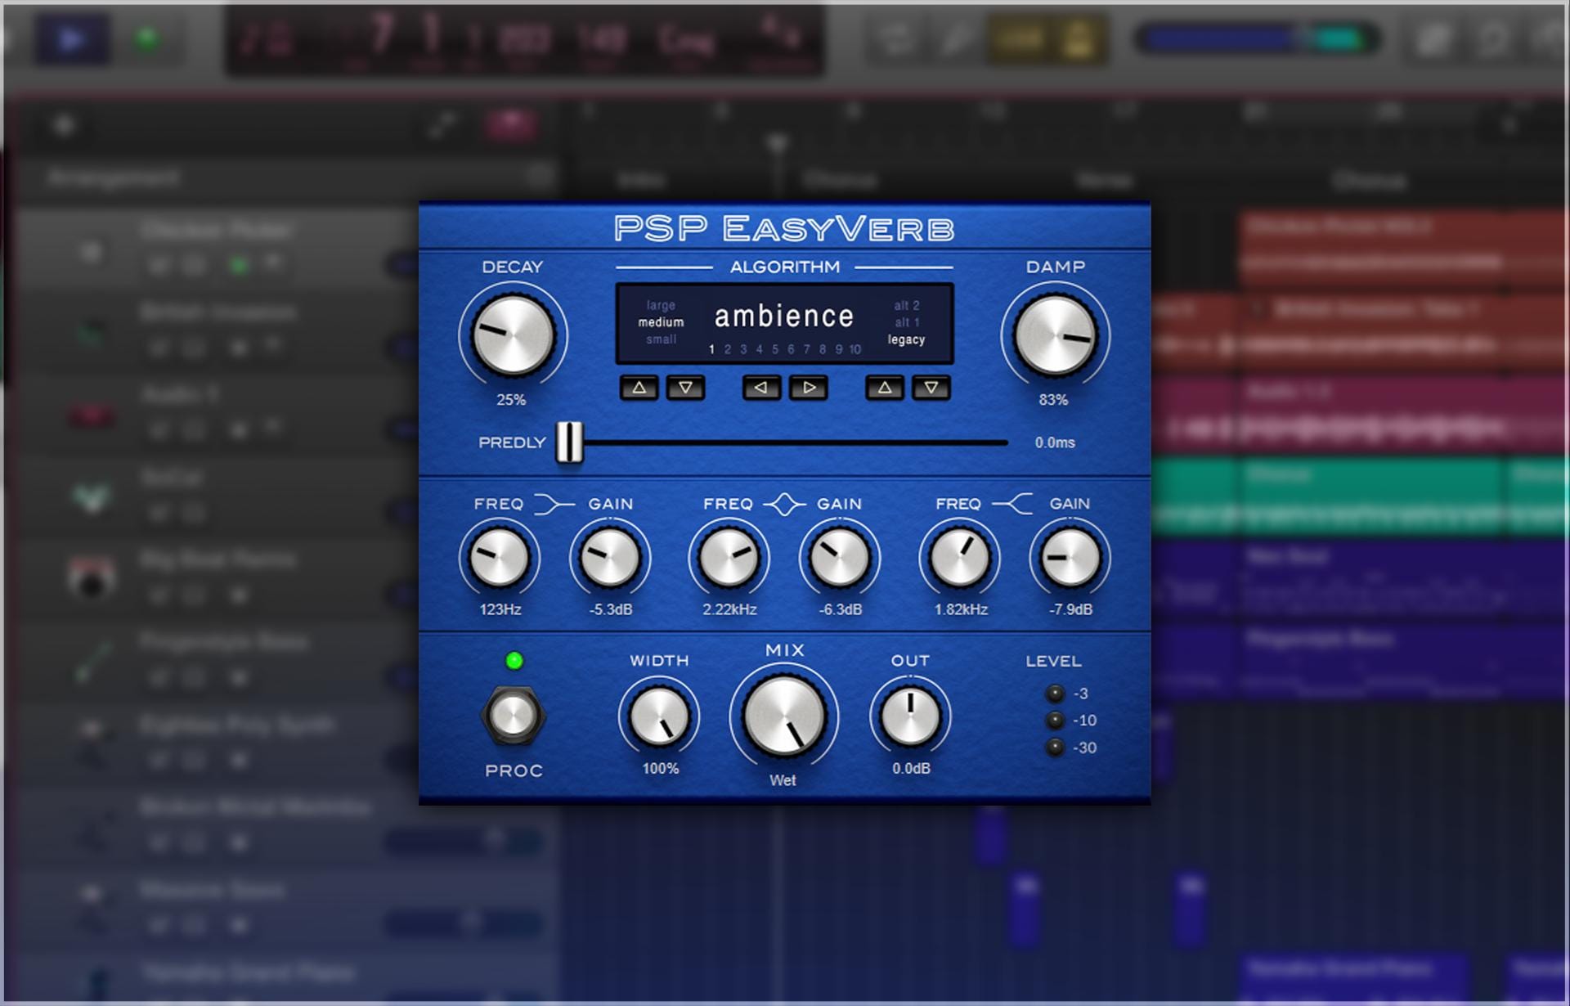1570x1006 pixels.
Task: Click the '2.22kHz' frequency value
Action: (x=729, y=609)
